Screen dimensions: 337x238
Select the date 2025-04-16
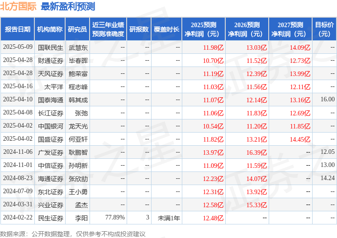tap(18, 86)
